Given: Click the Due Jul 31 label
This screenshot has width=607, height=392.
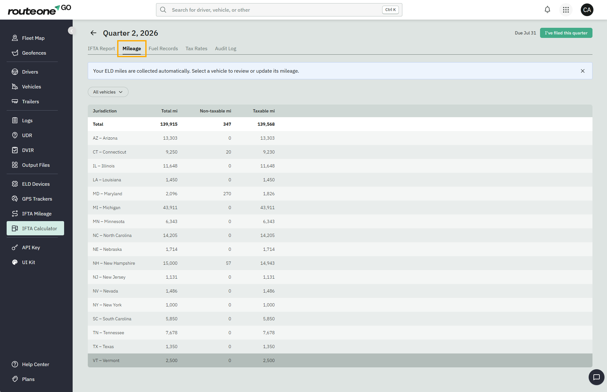Looking at the screenshot, I should (525, 33).
